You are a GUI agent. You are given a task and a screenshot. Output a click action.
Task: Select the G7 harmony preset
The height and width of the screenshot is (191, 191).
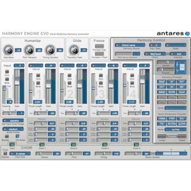[172, 82]
